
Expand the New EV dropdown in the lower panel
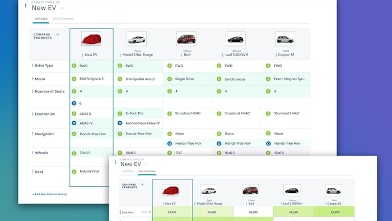coord(146,164)
